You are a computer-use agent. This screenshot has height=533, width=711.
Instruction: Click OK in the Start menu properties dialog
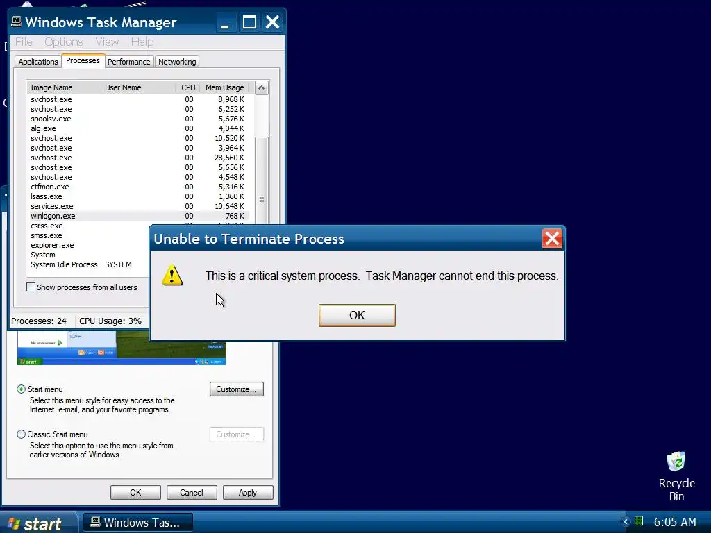(135, 493)
